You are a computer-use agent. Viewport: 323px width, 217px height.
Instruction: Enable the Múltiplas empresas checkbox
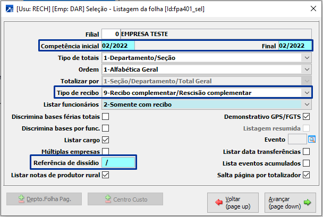tap(106, 151)
